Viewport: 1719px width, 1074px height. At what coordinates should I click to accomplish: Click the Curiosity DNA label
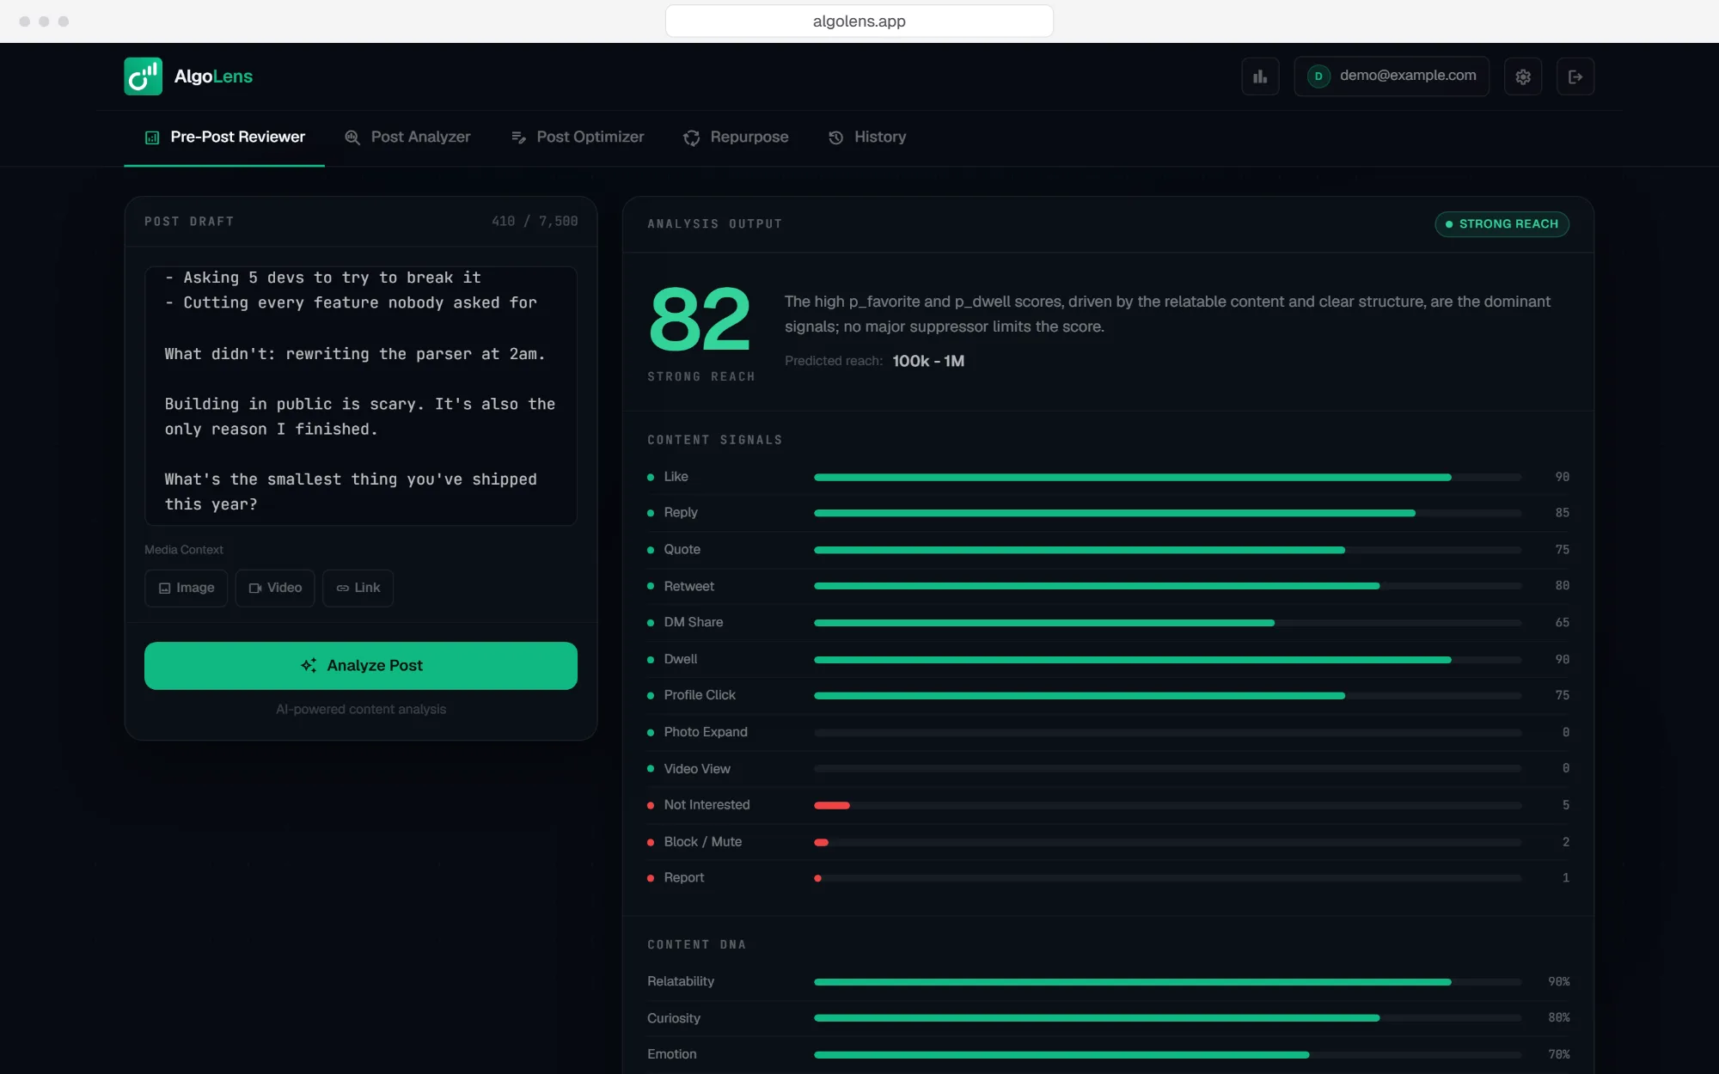(x=674, y=1018)
